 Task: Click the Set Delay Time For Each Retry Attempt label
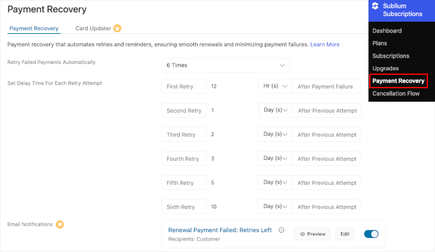54,83
